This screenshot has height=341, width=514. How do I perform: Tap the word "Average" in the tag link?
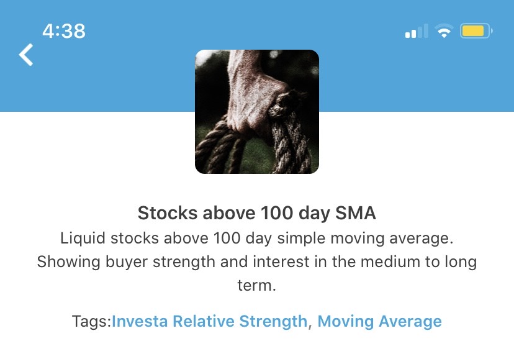tap(410, 321)
